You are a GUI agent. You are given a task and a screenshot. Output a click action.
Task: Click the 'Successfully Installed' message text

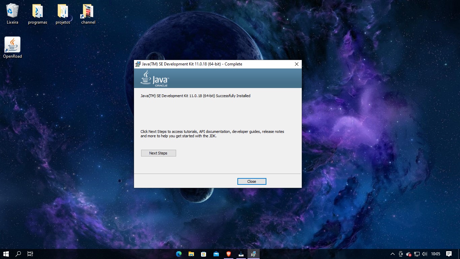point(195,96)
